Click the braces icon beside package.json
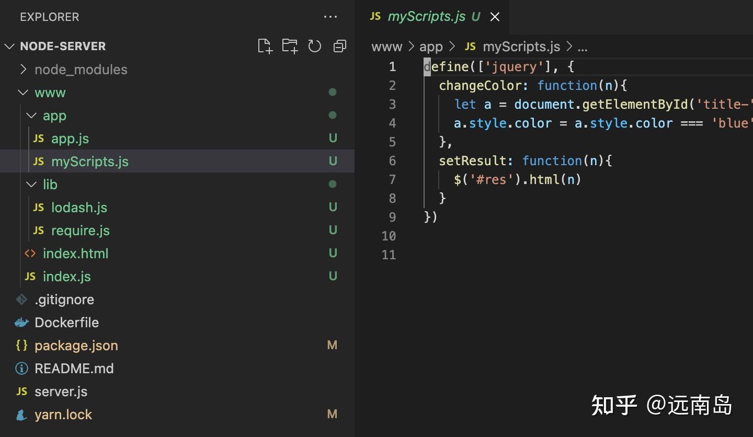The height and width of the screenshot is (437, 753). coord(21,346)
